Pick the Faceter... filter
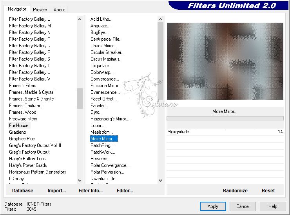The image size is (290, 215). 99,106
